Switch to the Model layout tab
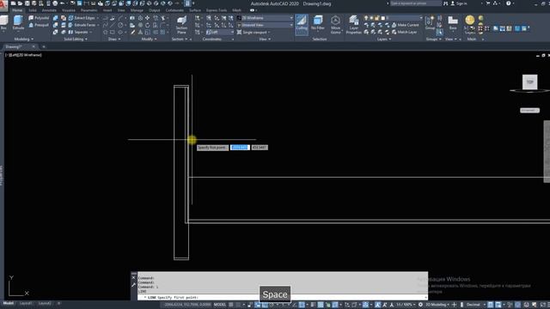Viewport: 550px width, 309px height. pos(9,303)
